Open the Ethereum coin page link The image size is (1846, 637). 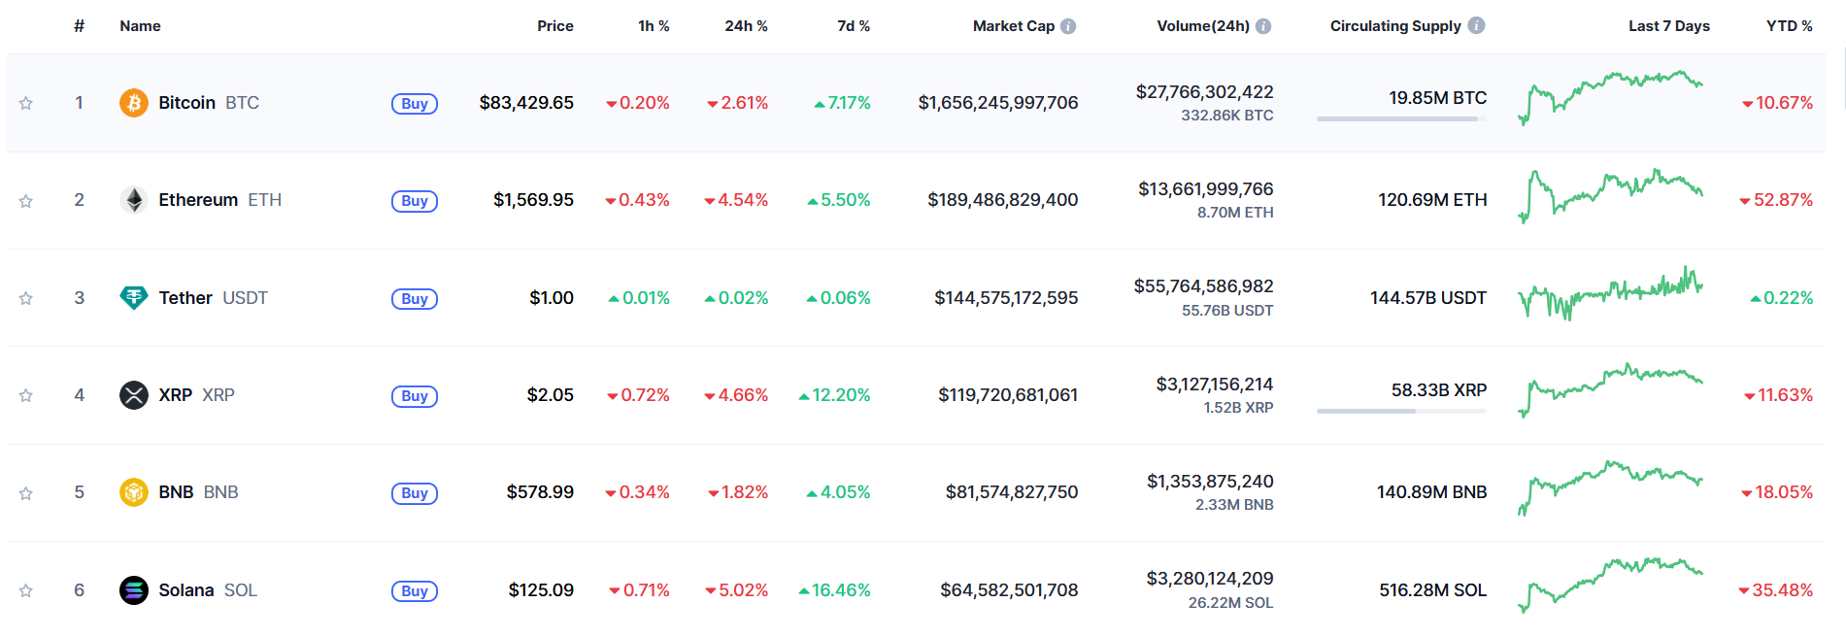(x=220, y=200)
